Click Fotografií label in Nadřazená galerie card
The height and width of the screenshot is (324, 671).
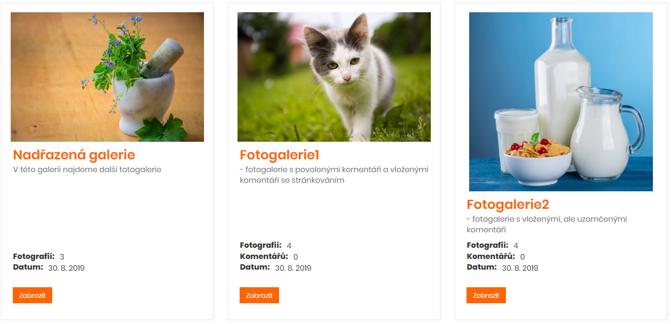[34, 256]
